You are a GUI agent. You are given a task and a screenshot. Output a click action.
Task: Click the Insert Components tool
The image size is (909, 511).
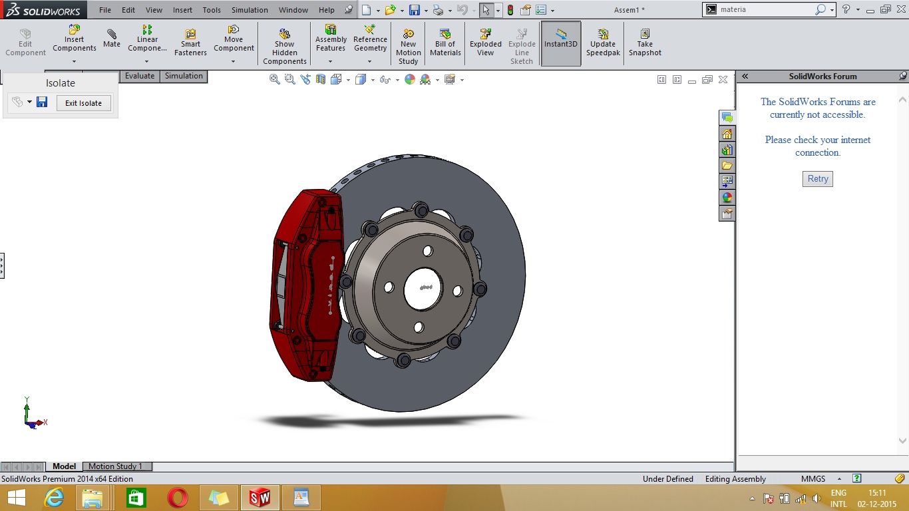tap(74, 39)
